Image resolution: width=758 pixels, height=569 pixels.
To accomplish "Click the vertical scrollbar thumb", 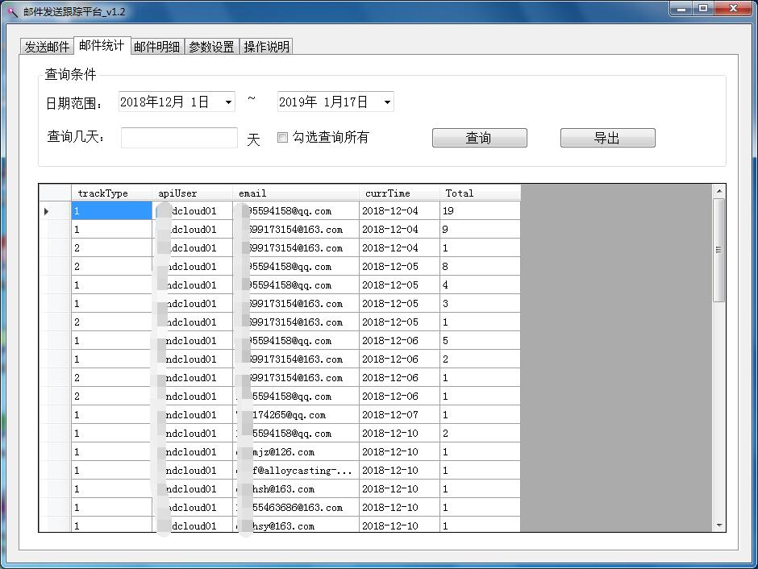I will coord(718,250).
